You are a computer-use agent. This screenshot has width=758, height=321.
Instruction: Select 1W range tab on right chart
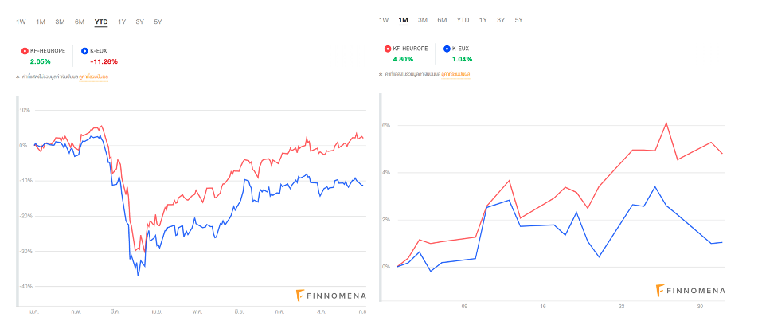coord(384,20)
